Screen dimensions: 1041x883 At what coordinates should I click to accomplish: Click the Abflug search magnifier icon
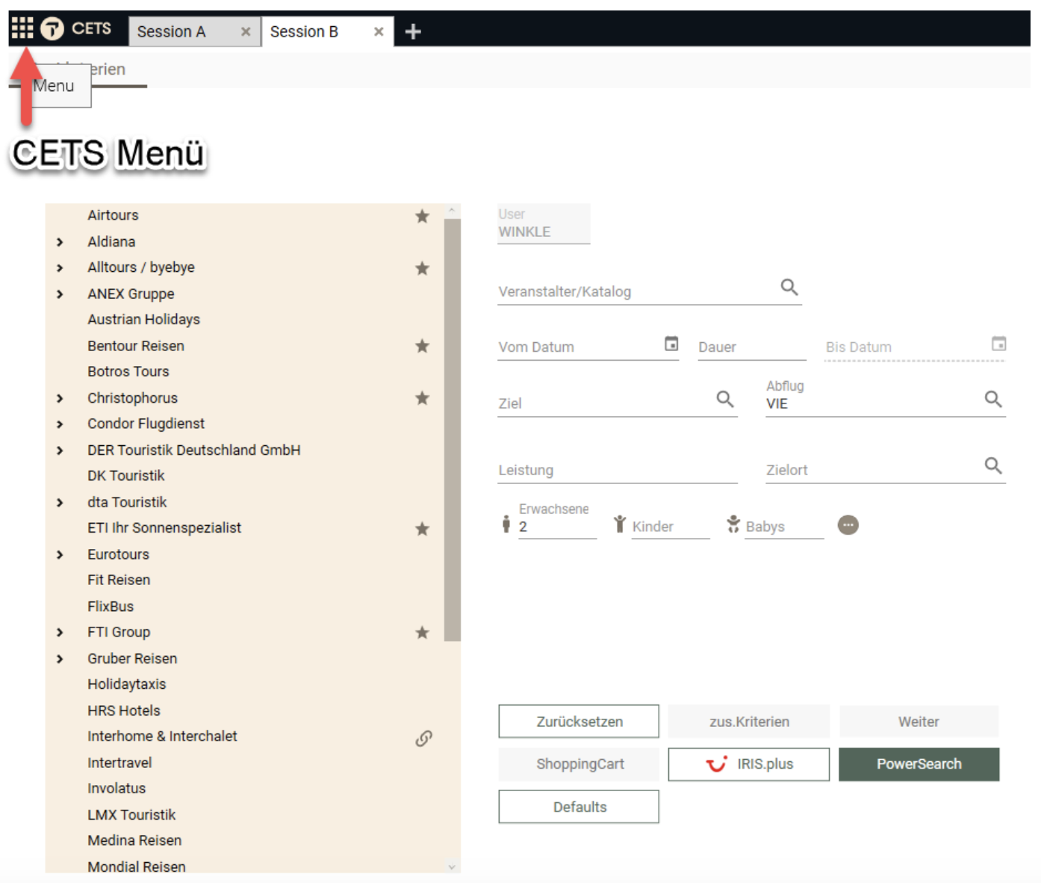pos(992,399)
